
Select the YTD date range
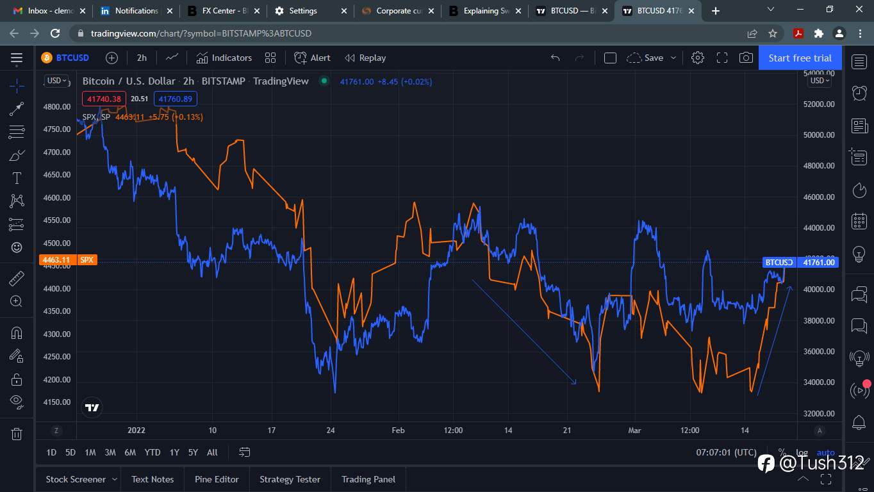[x=153, y=452]
